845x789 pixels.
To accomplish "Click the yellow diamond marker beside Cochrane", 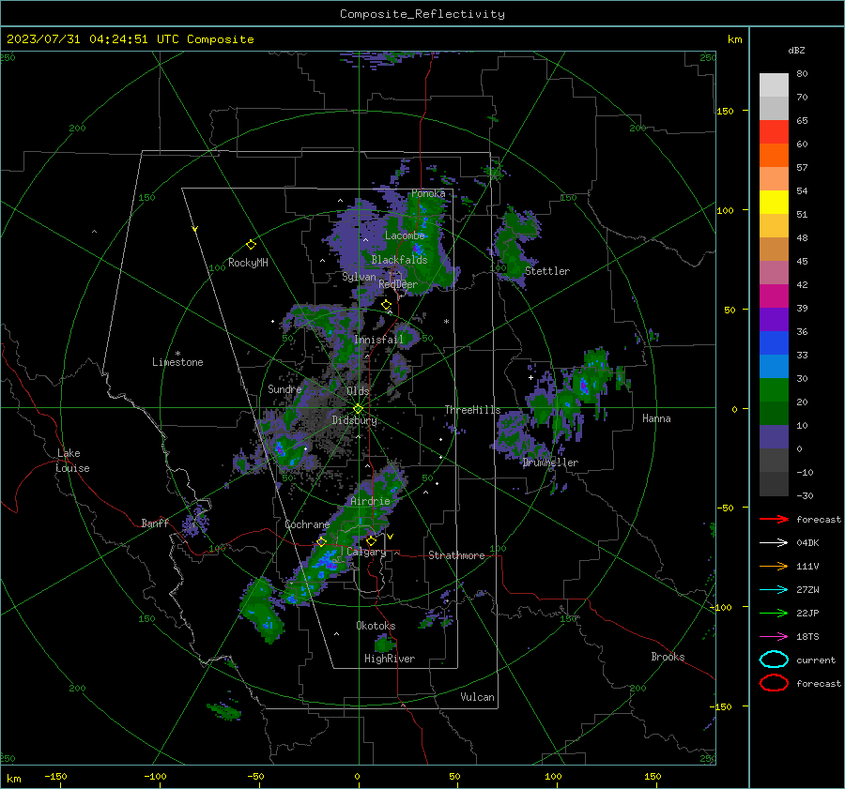I will 321,542.
